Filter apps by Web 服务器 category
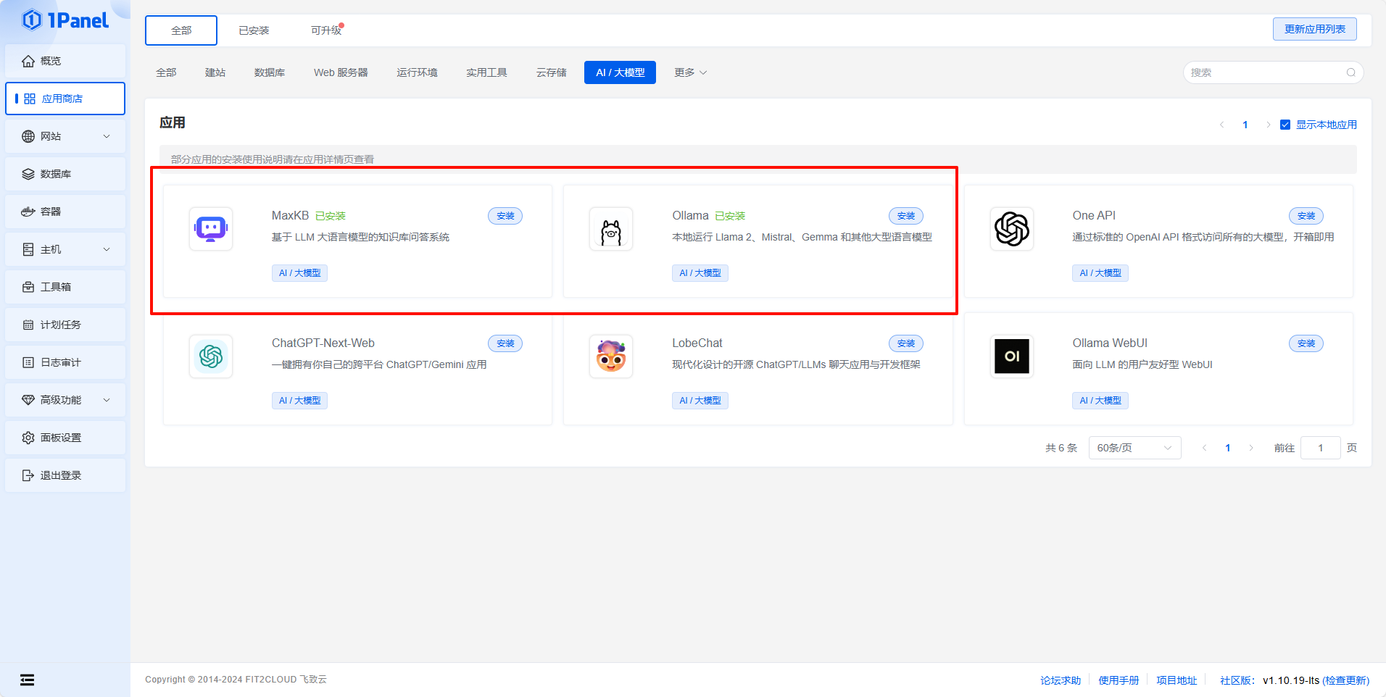 point(341,72)
